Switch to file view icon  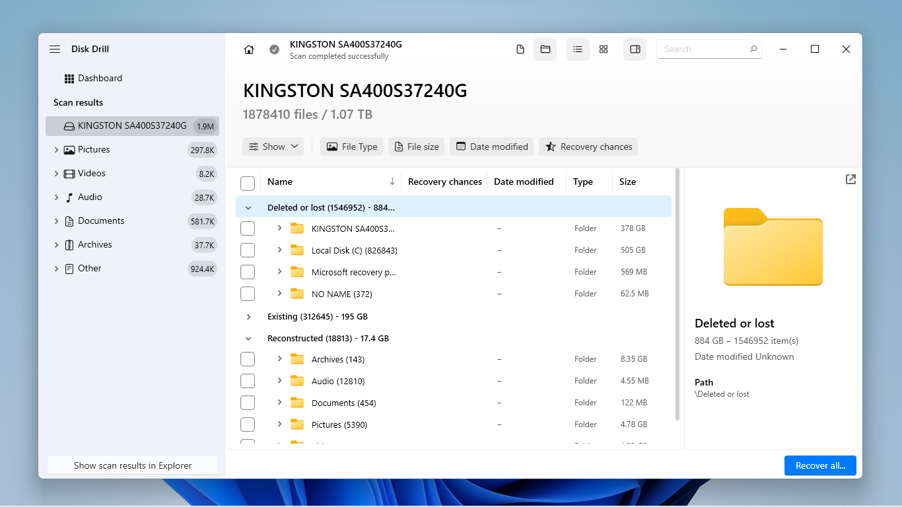tap(520, 50)
